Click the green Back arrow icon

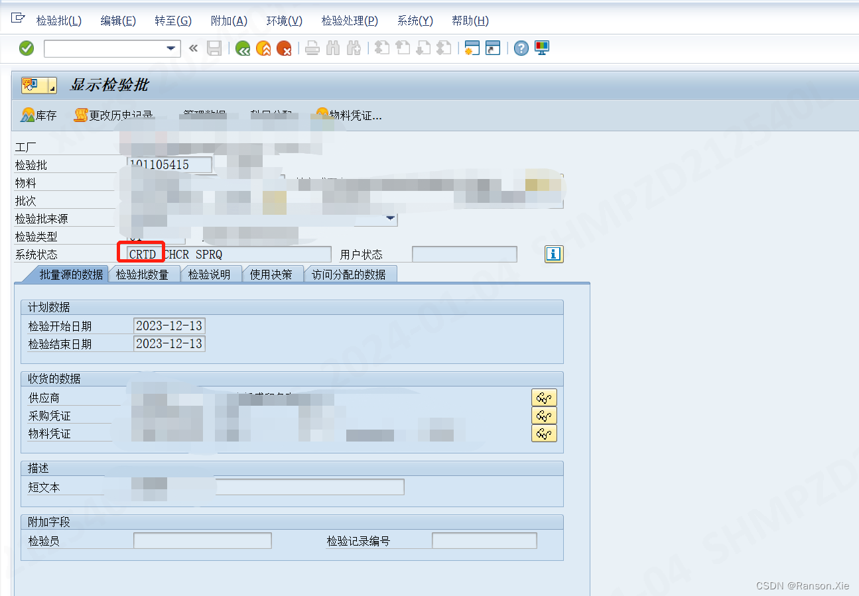[243, 48]
